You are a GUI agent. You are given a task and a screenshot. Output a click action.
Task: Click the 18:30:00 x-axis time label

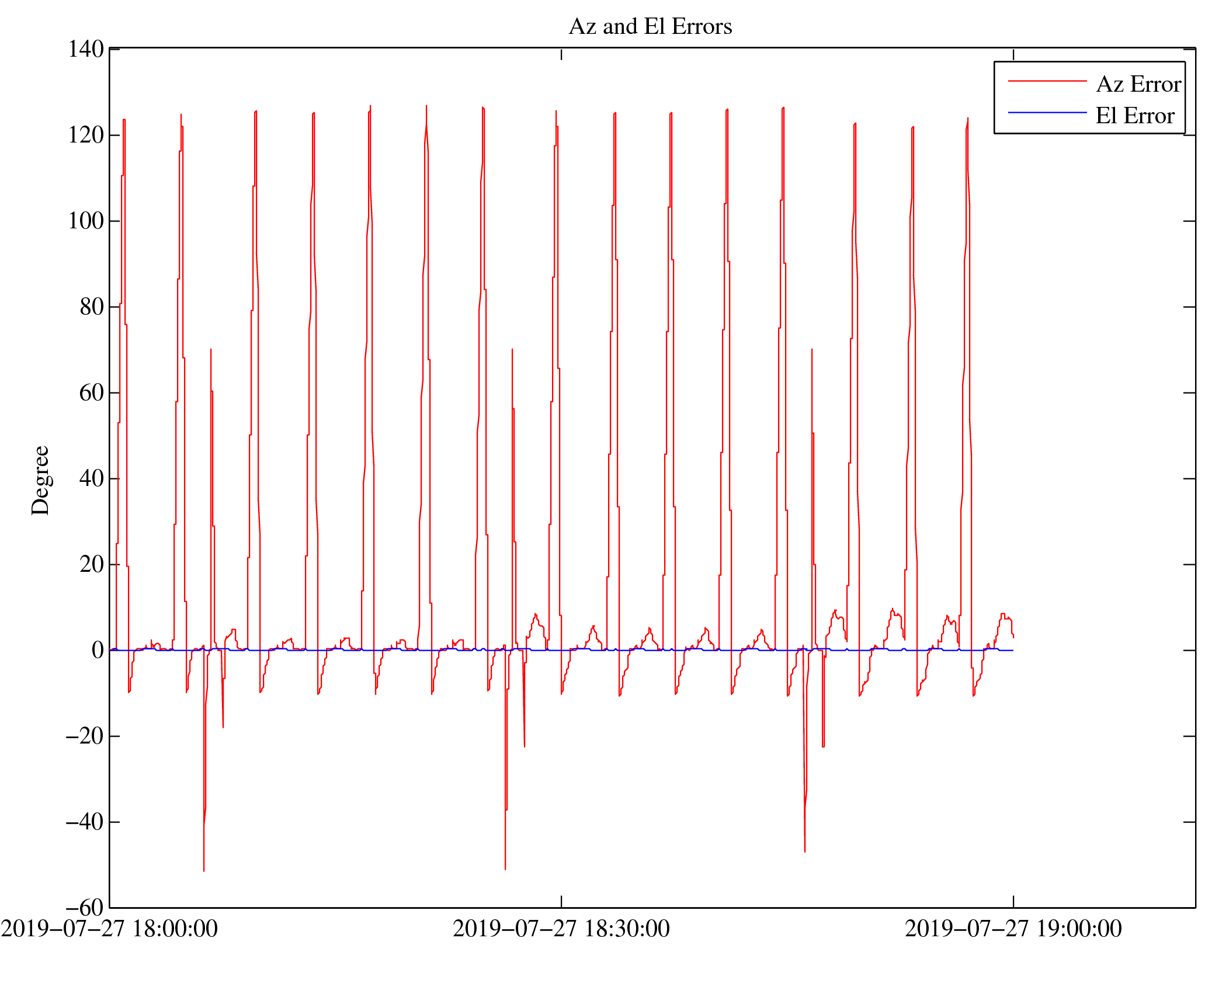[561, 929]
